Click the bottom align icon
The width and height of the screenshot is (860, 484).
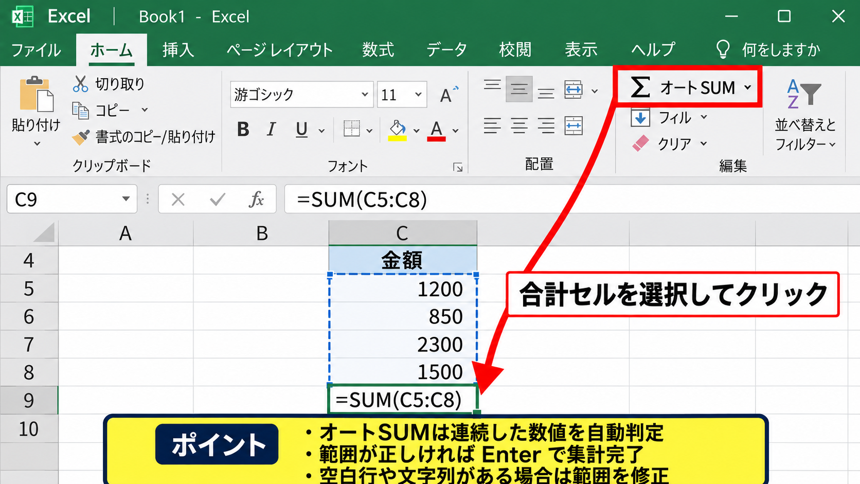pyautogui.click(x=546, y=93)
